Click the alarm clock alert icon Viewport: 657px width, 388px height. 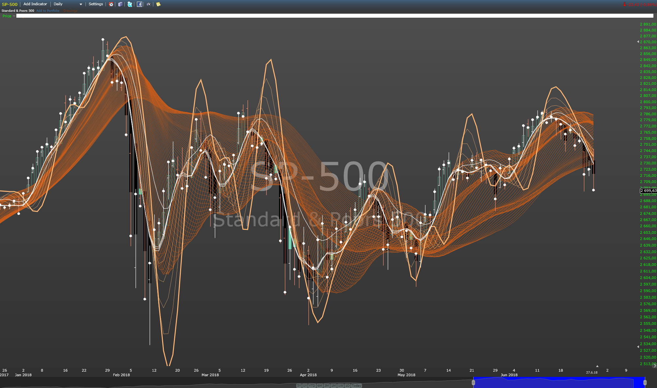(111, 4)
